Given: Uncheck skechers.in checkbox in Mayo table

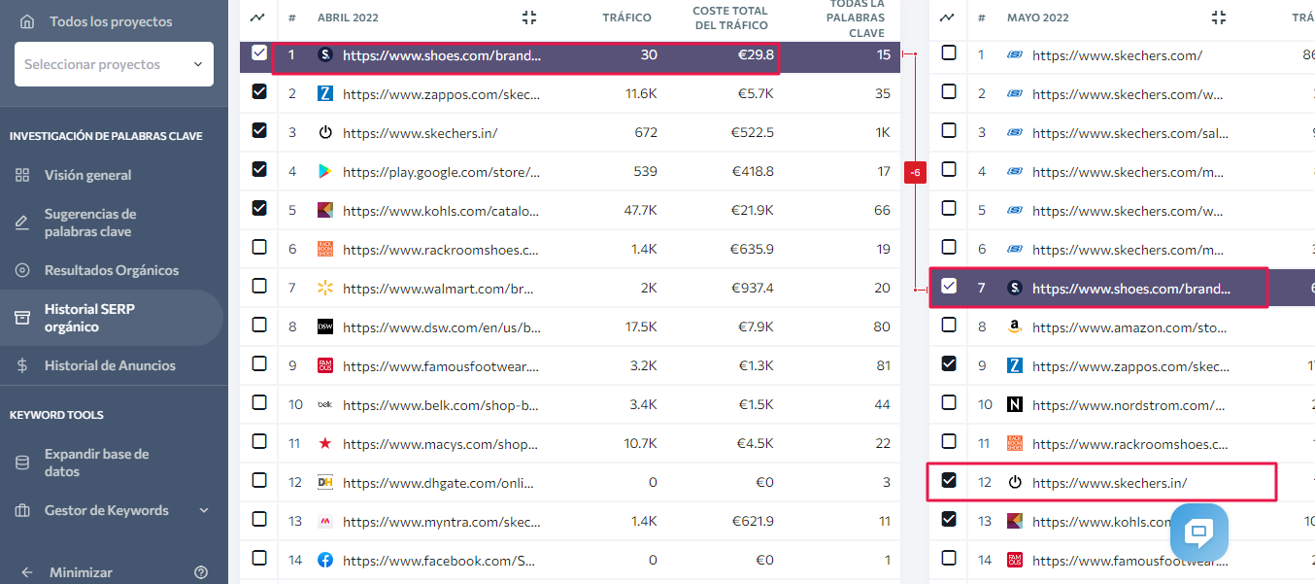Looking at the screenshot, I should point(949,480).
